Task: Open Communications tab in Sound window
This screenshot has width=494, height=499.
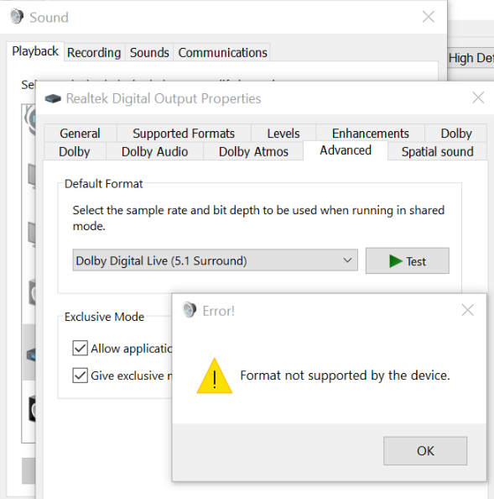Action: 222,53
